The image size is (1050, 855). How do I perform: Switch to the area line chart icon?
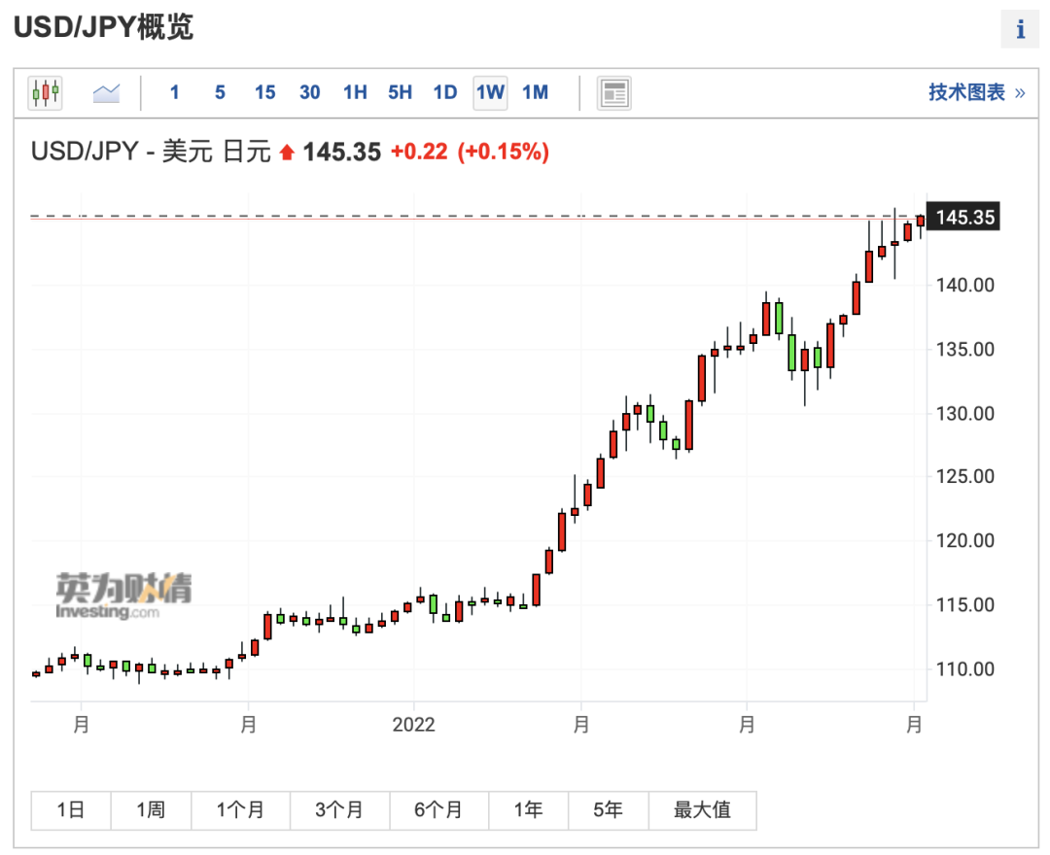click(x=106, y=92)
